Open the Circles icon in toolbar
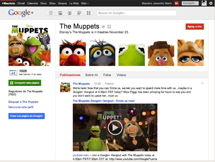The height and width of the screenshot is (162, 215). click(x=79, y=13)
